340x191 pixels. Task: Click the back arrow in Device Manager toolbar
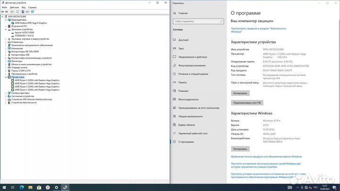[2, 12]
